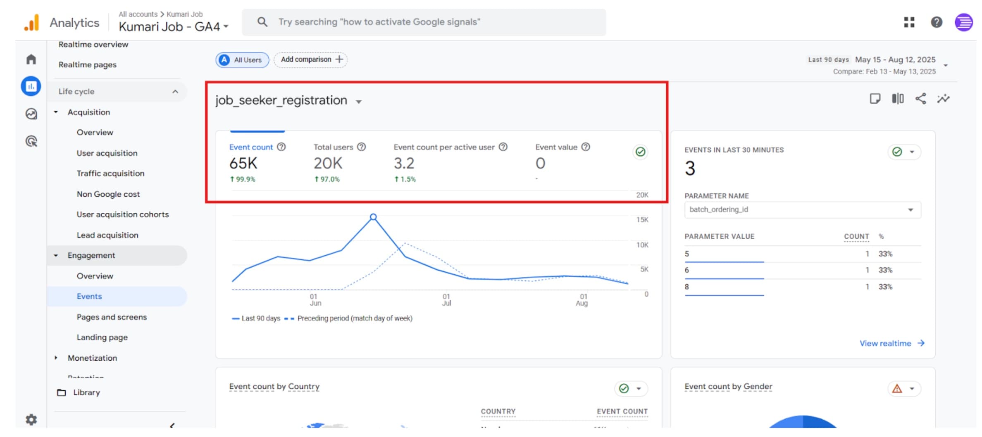
Task: Click the peak data point on chart
Action: pyautogui.click(x=373, y=217)
